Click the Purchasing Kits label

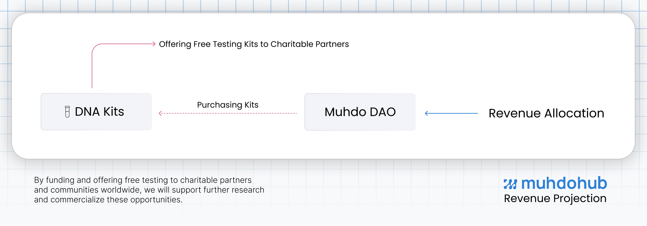[228, 105]
